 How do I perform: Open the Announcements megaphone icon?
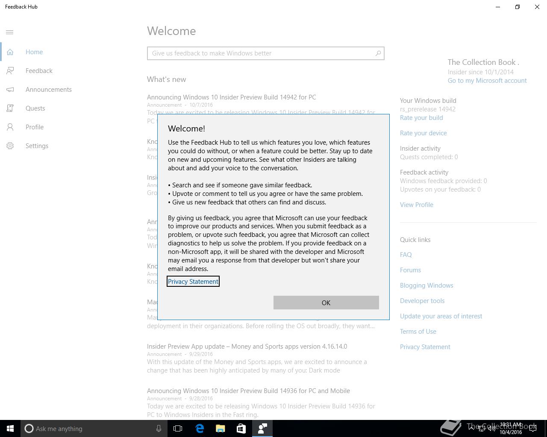10,90
